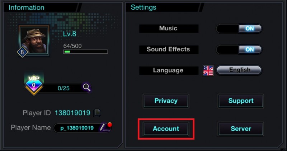The width and height of the screenshot is (287, 151).
Task: Click the player avatar portrait
Action: pyautogui.click(x=34, y=39)
